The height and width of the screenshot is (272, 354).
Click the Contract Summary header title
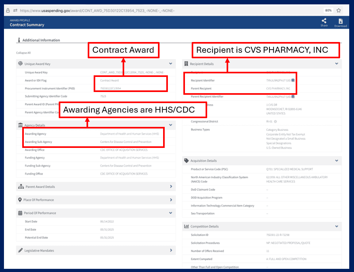27,25
